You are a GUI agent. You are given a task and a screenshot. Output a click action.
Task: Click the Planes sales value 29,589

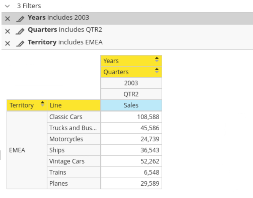click(x=150, y=183)
